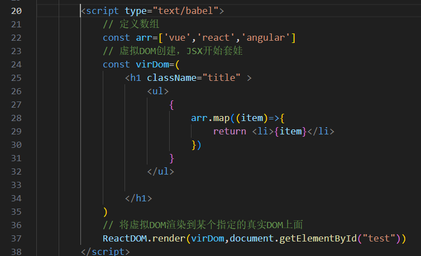This screenshot has height=256, width=421.
Task: Click the type attribute on line 20
Action: click(x=136, y=11)
